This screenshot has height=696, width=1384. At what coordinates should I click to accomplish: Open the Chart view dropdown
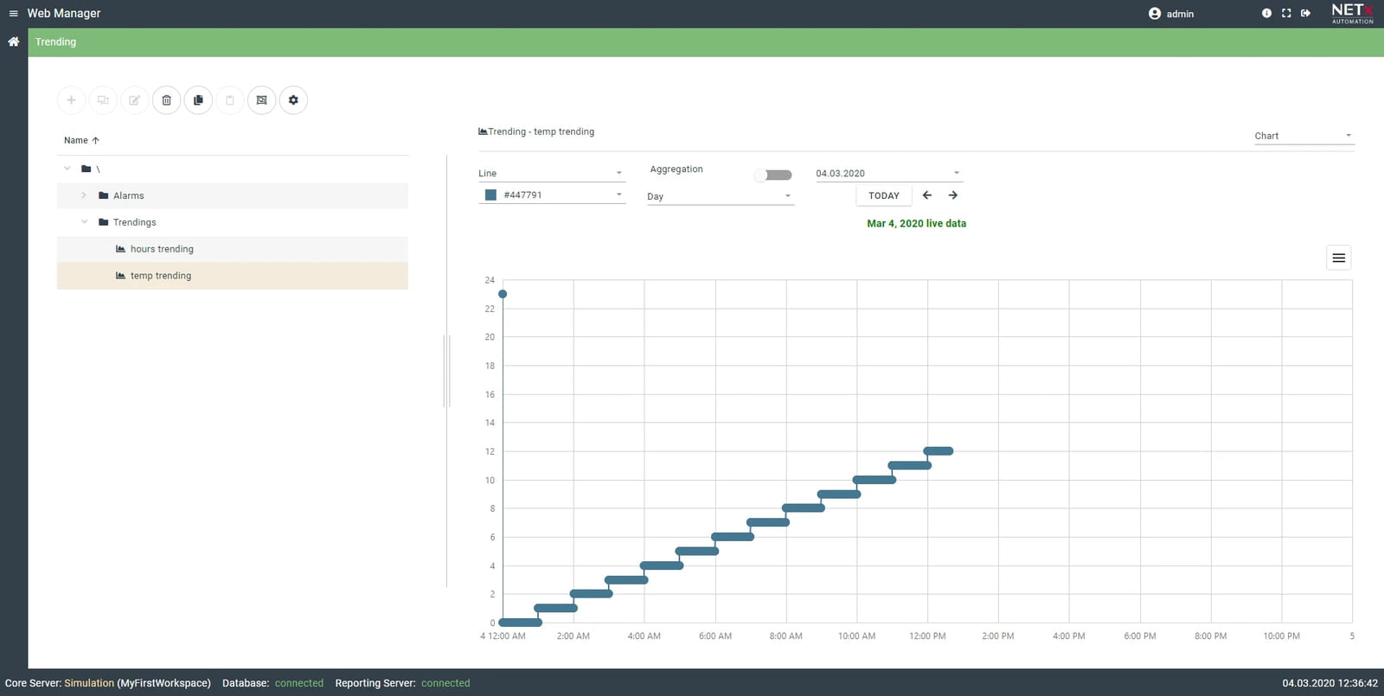click(1304, 136)
